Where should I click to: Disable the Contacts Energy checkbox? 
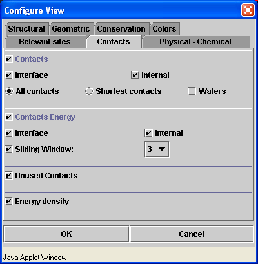point(8,117)
